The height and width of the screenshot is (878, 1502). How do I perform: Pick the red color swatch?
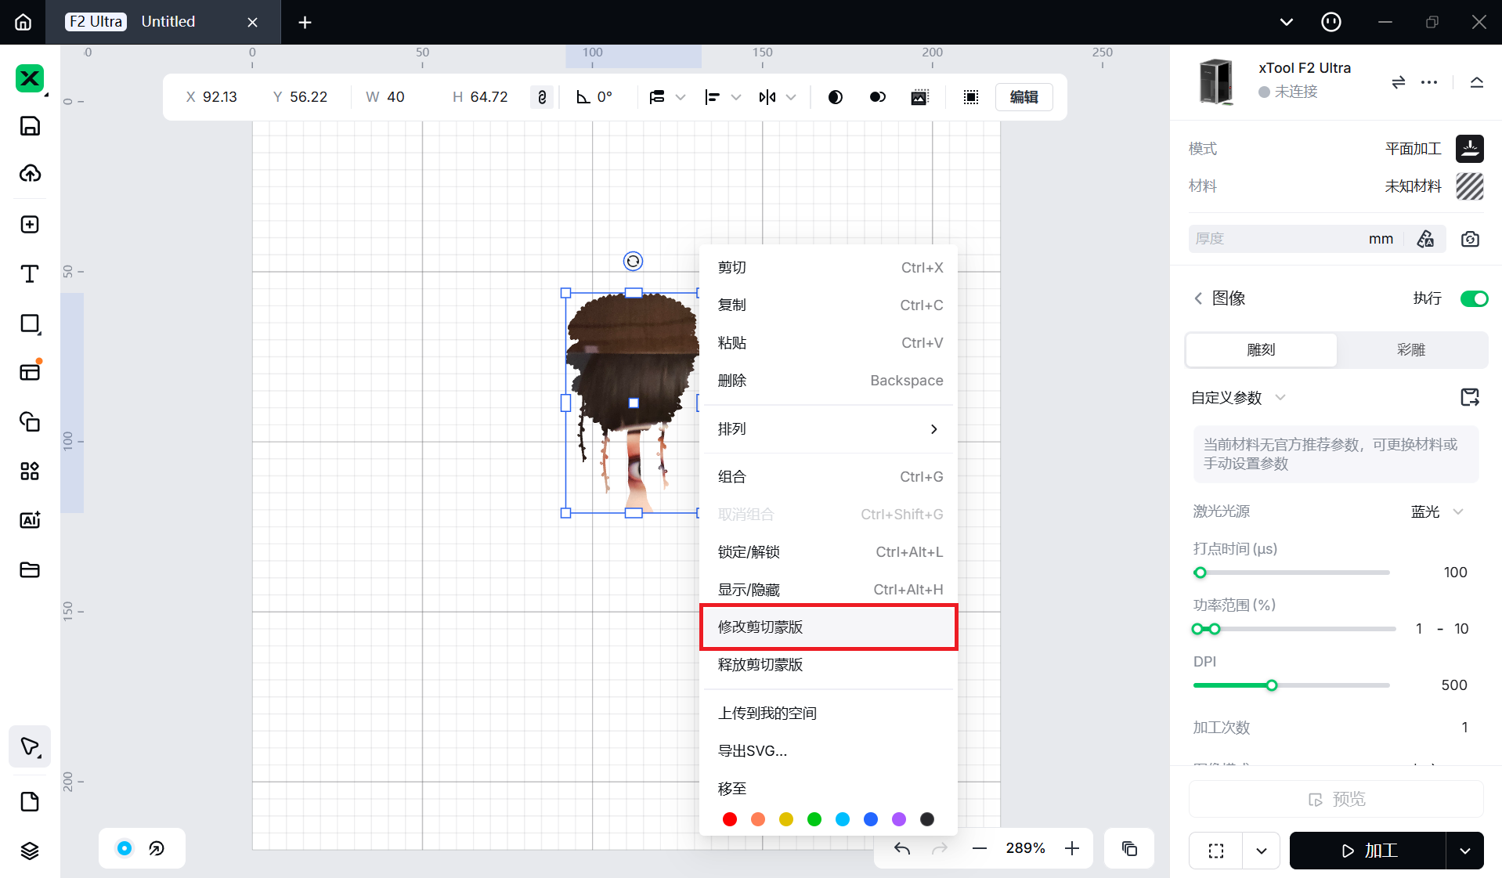tap(730, 819)
